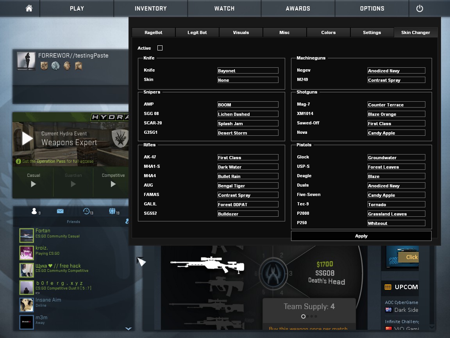Click Insane Aim friend avatar
The height and width of the screenshot is (338, 450).
pyautogui.click(x=27, y=305)
